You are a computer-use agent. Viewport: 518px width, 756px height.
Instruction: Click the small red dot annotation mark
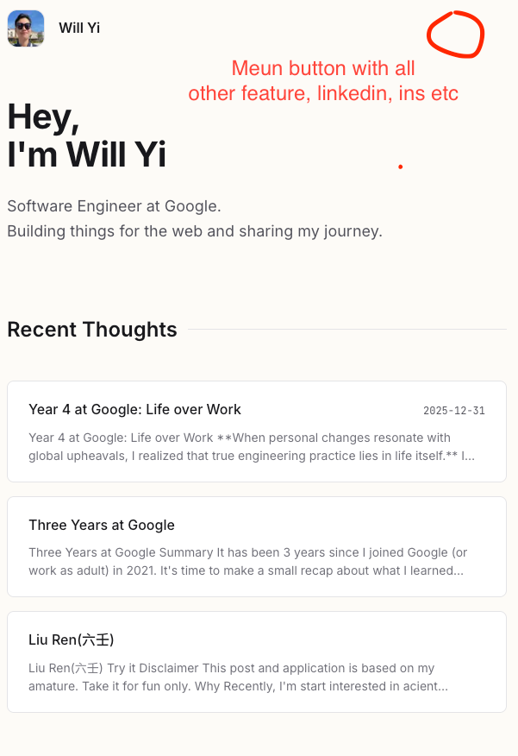coord(400,166)
